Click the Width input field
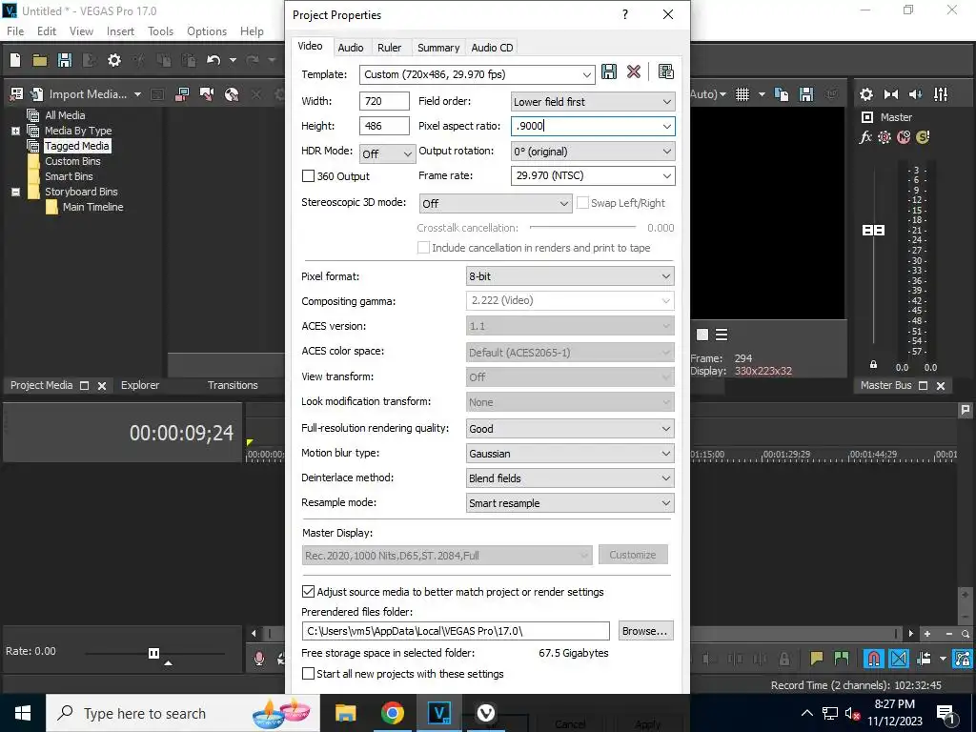The height and width of the screenshot is (732, 976). (384, 101)
